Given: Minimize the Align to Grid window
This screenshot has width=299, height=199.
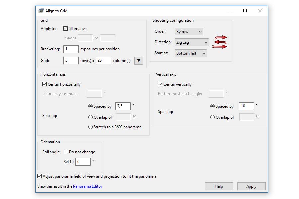Looking at the screenshot, I should [x=230, y=11].
